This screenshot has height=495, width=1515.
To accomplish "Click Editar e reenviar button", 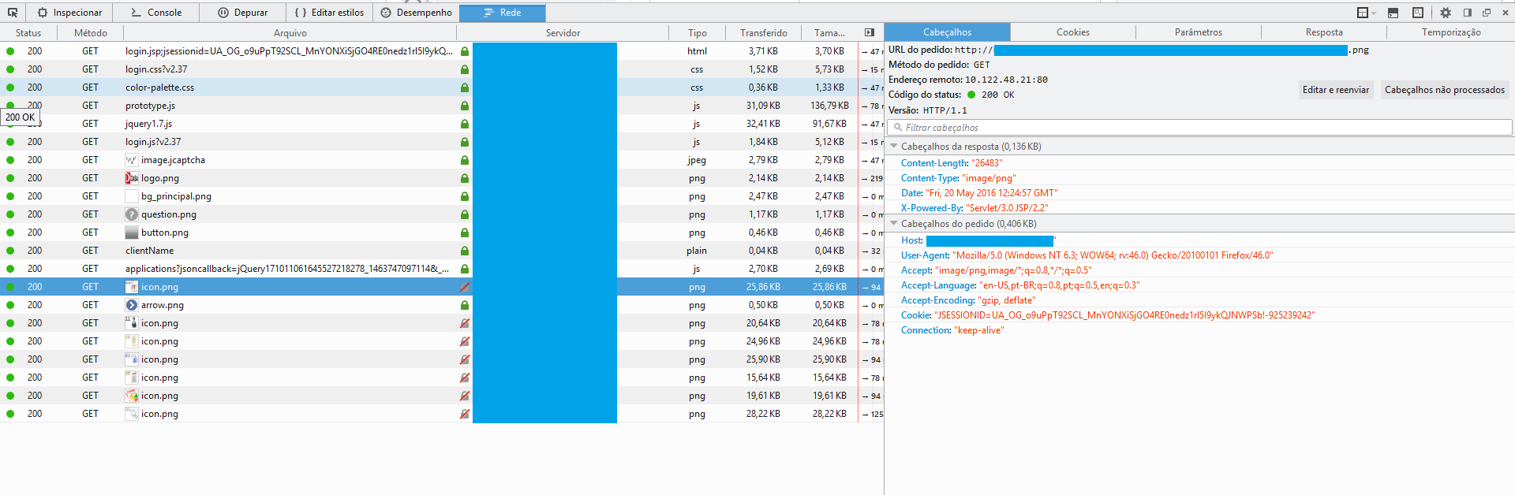I will coord(1335,90).
